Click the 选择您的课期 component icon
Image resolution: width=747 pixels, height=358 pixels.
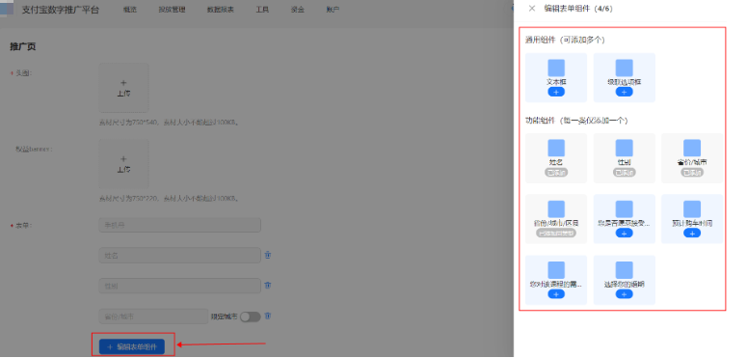pyautogui.click(x=624, y=270)
